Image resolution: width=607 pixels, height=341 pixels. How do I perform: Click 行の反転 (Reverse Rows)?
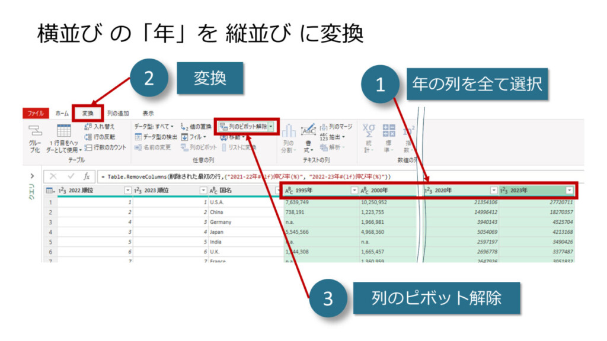point(101,137)
